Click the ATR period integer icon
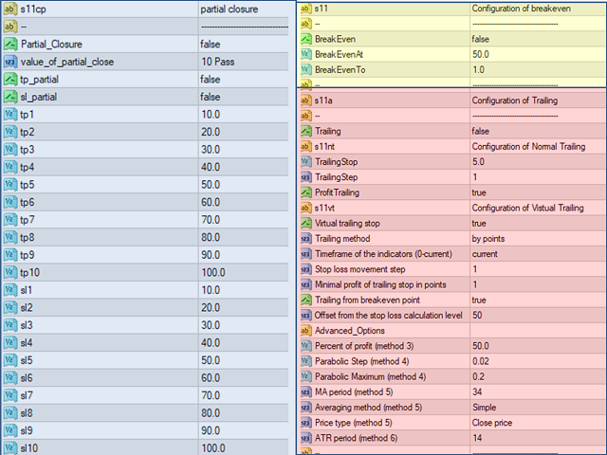The height and width of the screenshot is (455, 607). coord(306,438)
